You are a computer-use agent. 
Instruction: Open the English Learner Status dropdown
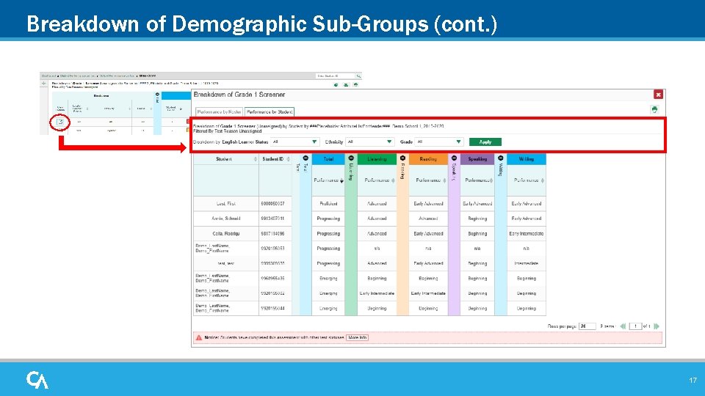(x=294, y=142)
